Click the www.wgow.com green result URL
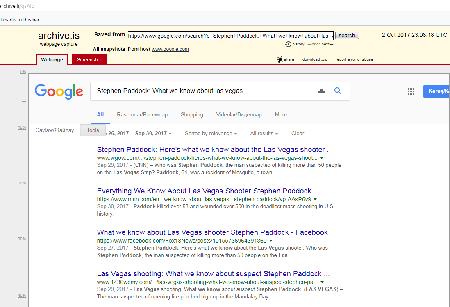Image resolution: width=450 pixels, height=307 pixels. [x=207, y=158]
